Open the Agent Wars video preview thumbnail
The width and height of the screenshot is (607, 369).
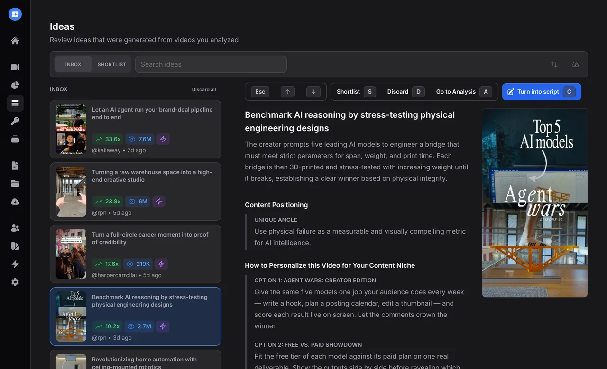(x=535, y=203)
